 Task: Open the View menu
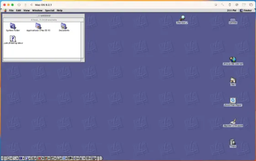(27, 11)
